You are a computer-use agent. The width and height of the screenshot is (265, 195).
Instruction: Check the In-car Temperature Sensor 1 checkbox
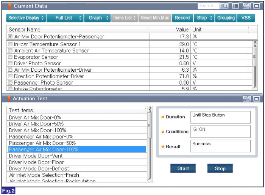[10, 44]
